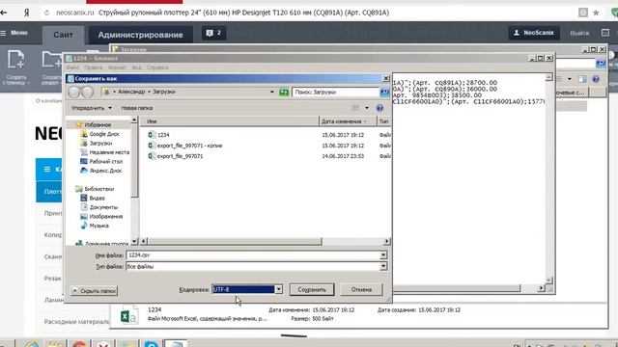This screenshot has height=347, width=618.
Task: Select Изображения library
Action: 105,216
